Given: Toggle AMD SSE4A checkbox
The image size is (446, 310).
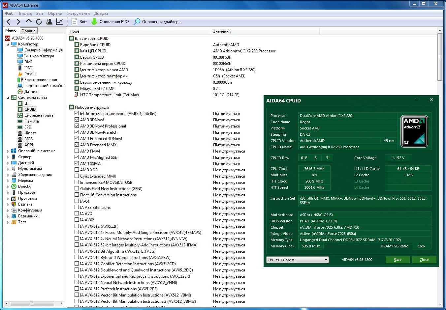Looking at the screenshot, I should pos(77,163).
